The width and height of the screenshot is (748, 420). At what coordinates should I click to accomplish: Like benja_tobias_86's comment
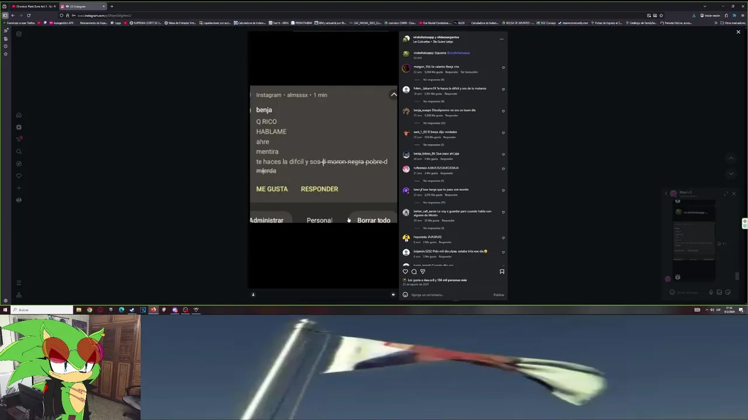coord(503,155)
